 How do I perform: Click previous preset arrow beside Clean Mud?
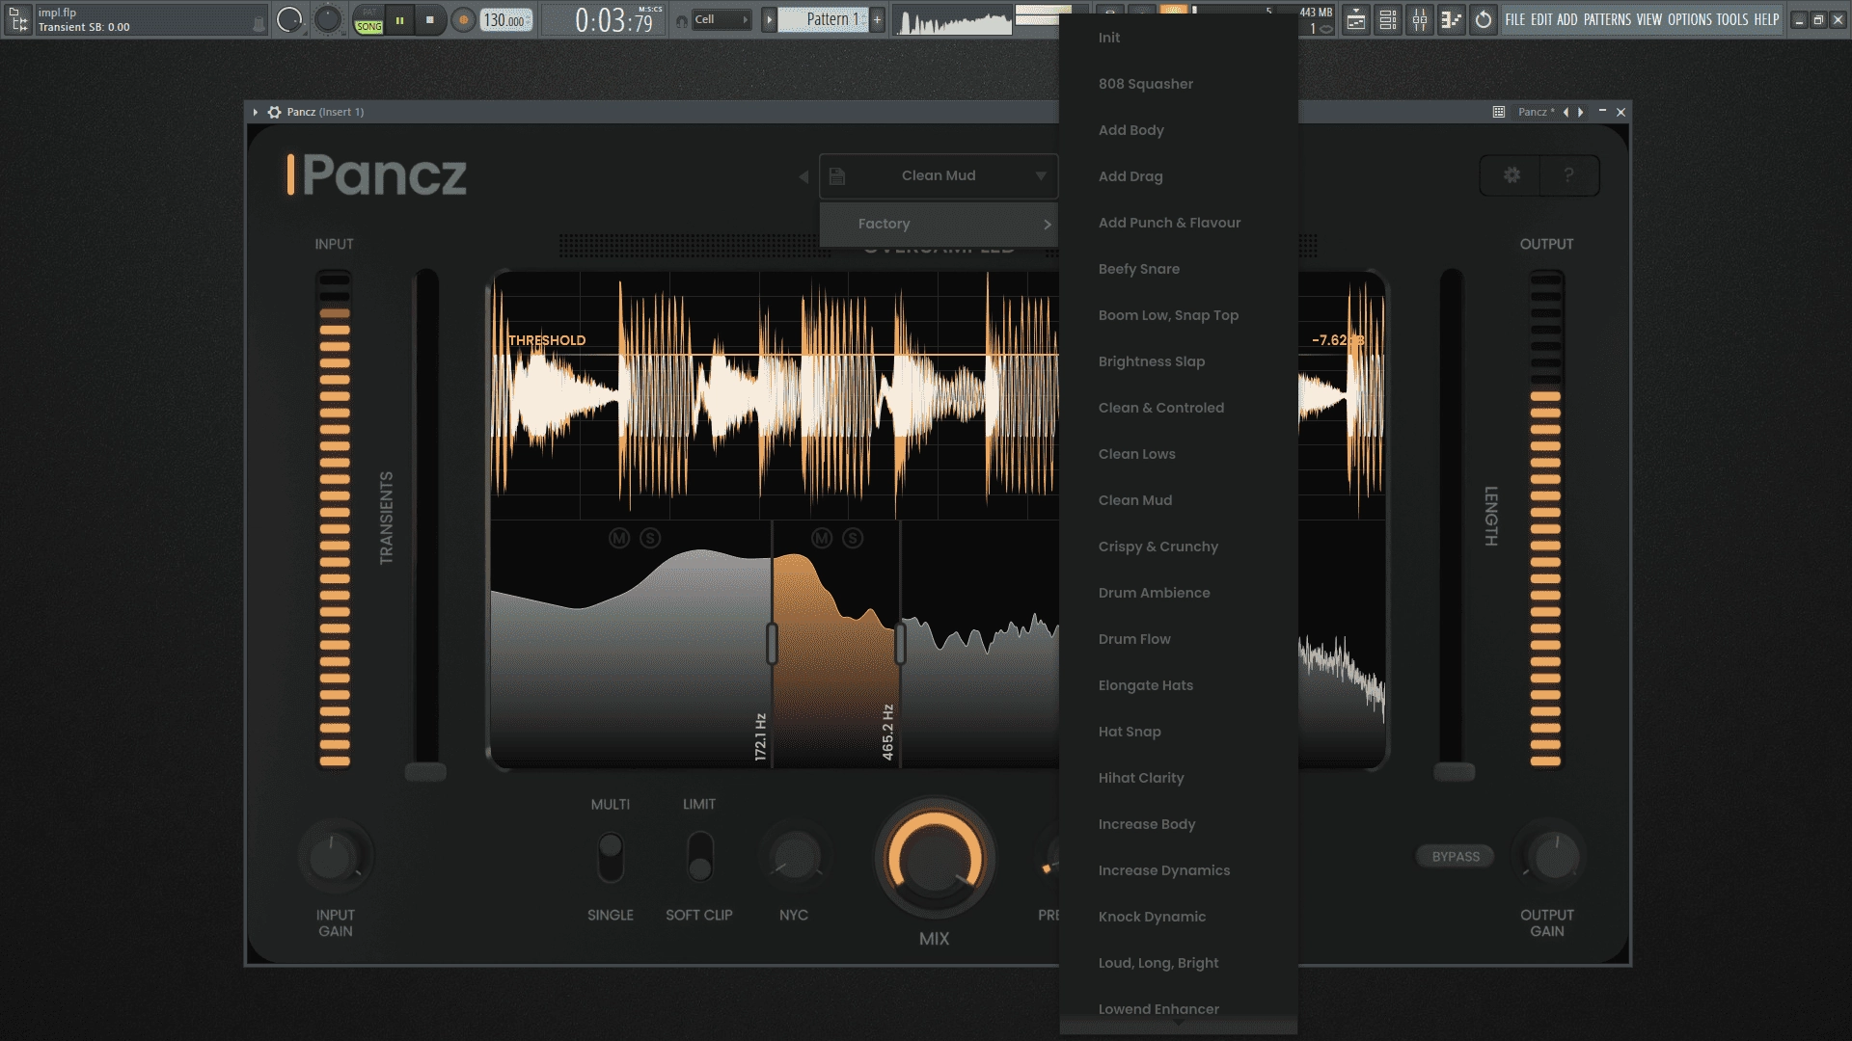[803, 176]
